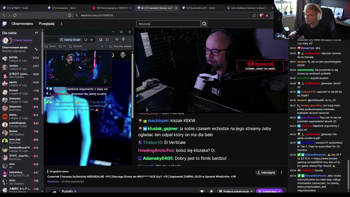Reload the current page

click(x=15, y=15)
